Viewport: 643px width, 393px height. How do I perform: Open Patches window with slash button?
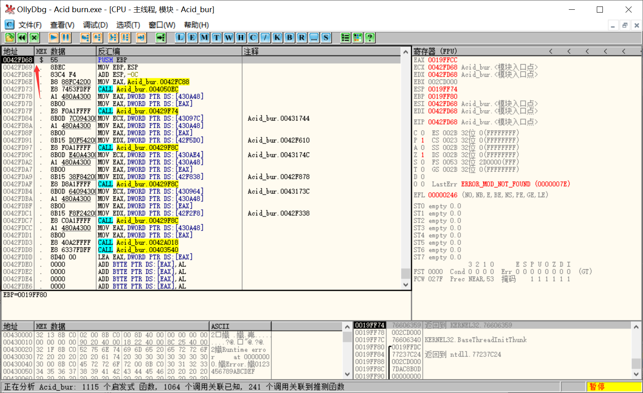265,38
